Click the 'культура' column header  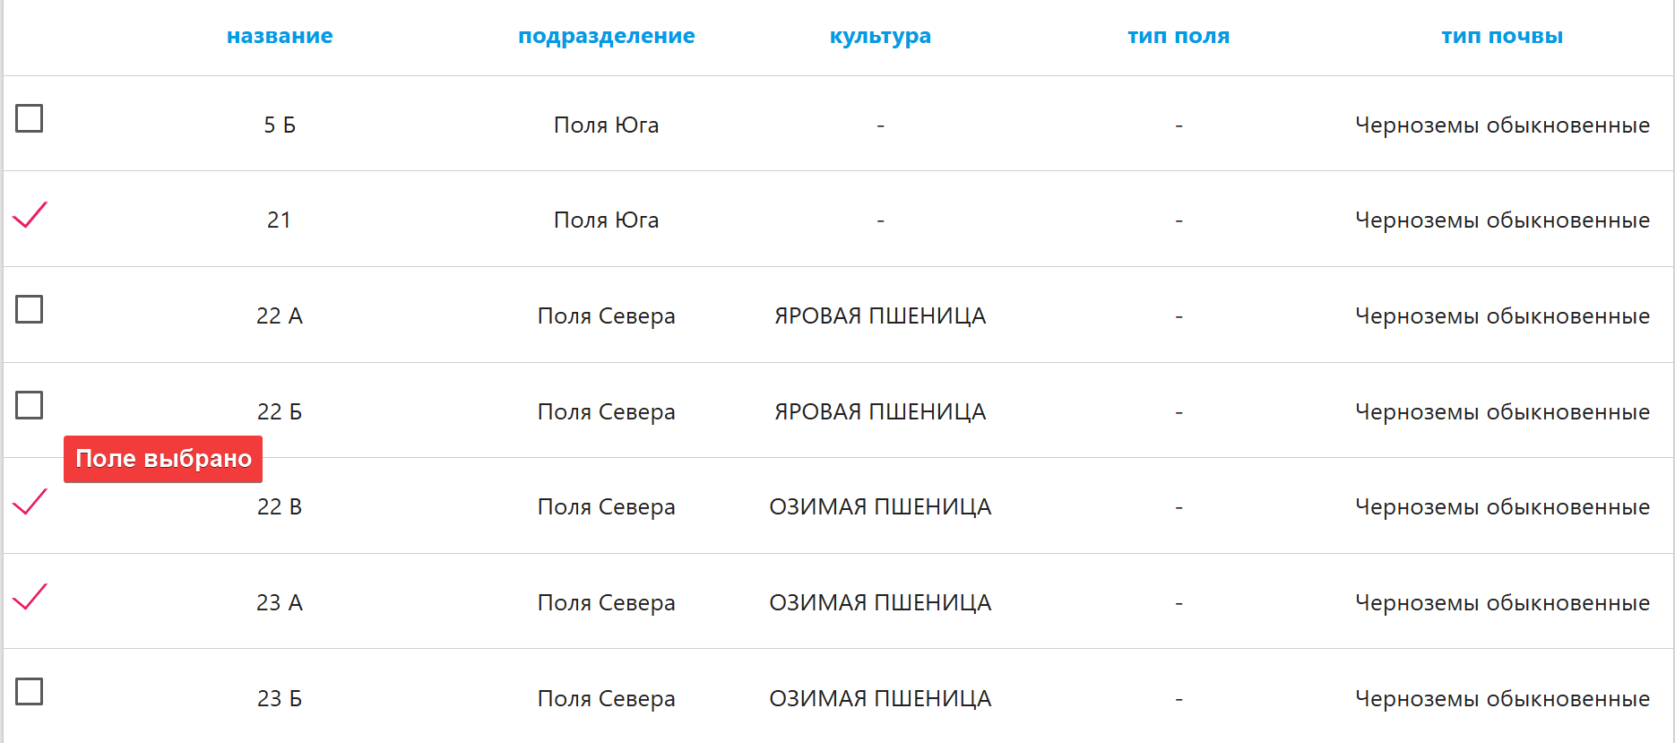[x=880, y=36]
